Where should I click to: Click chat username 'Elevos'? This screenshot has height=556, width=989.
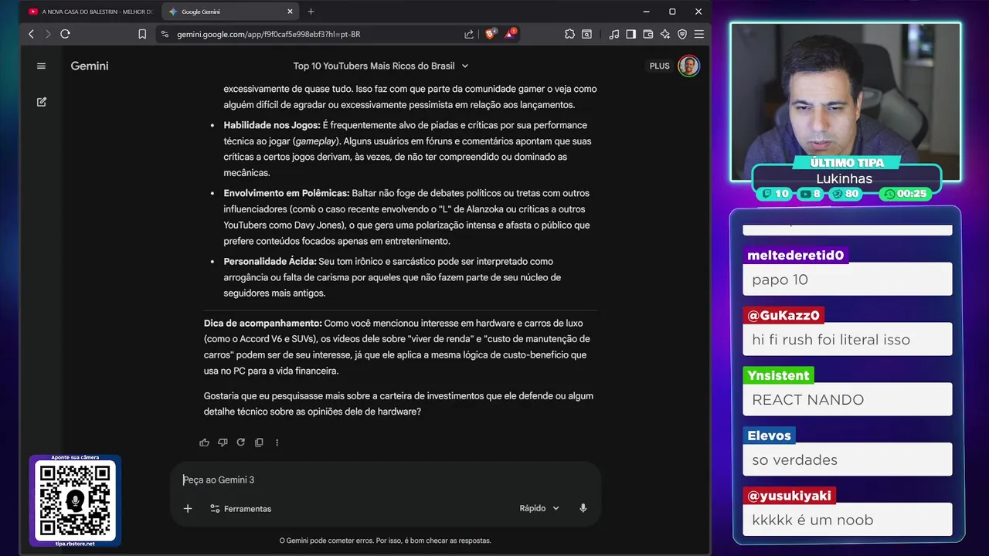[x=769, y=436]
